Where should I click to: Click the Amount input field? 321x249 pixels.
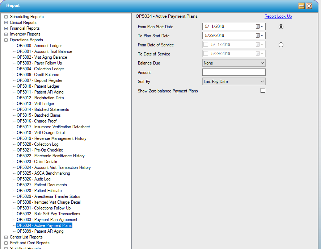pos(234,72)
